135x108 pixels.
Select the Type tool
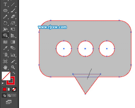click(x=5, y=4)
